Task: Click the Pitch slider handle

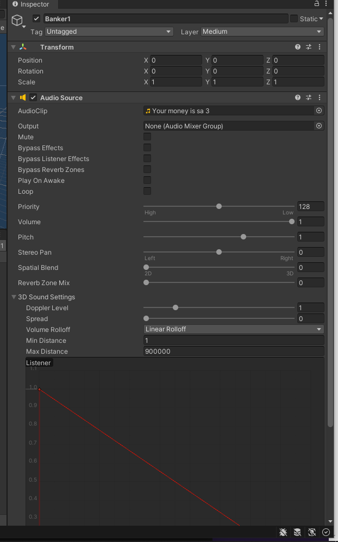Action: click(x=243, y=237)
